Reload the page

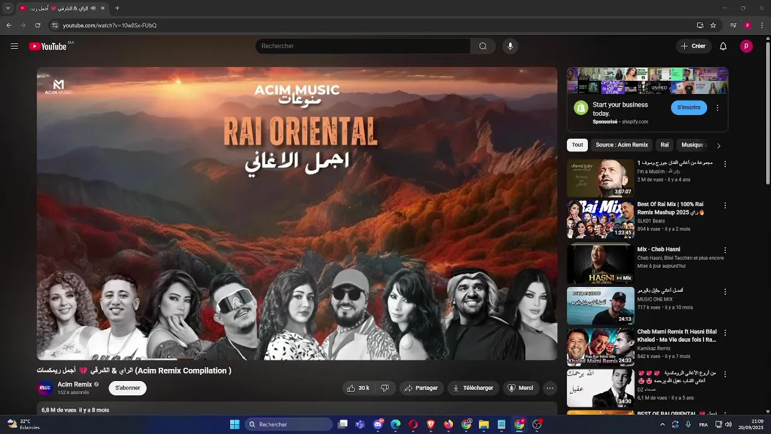(x=37, y=25)
